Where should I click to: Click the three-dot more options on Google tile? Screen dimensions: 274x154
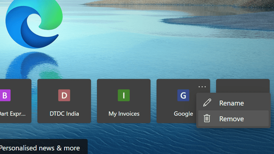pyautogui.click(x=202, y=86)
